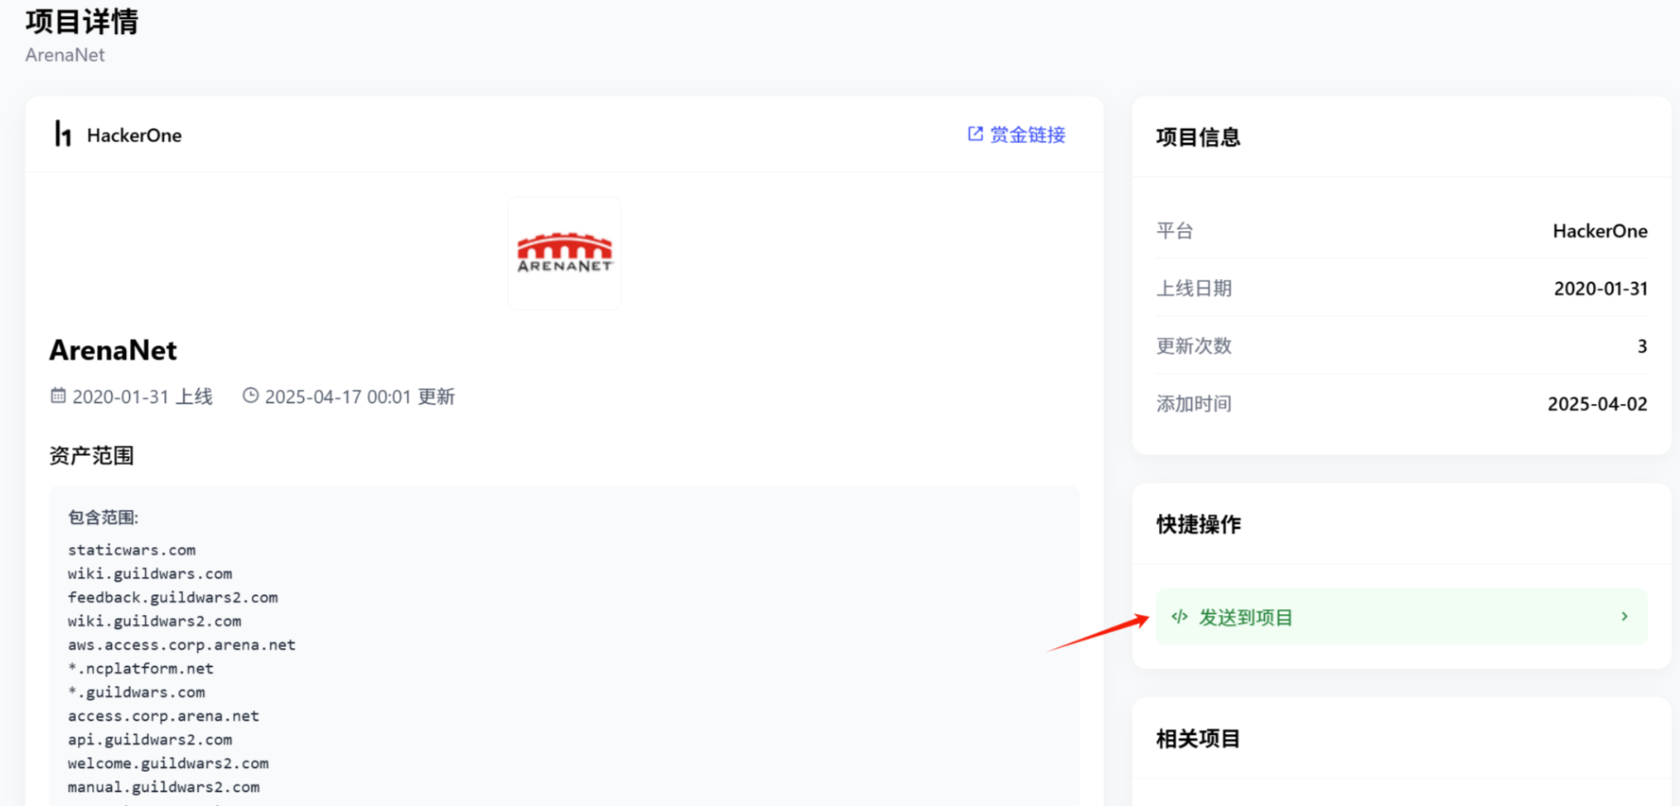Click the 2025-04-02 added date value
Image resolution: width=1680 pixels, height=806 pixels.
(1597, 404)
